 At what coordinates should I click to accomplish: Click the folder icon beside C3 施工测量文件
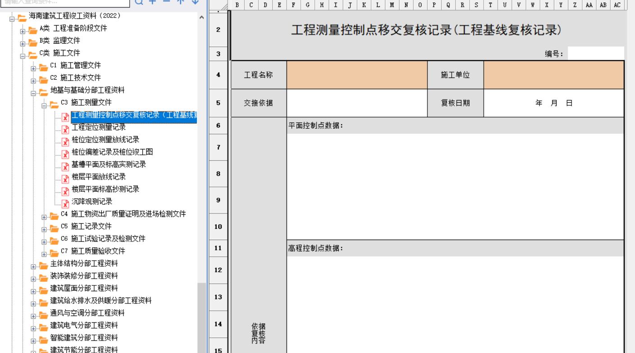(x=54, y=104)
